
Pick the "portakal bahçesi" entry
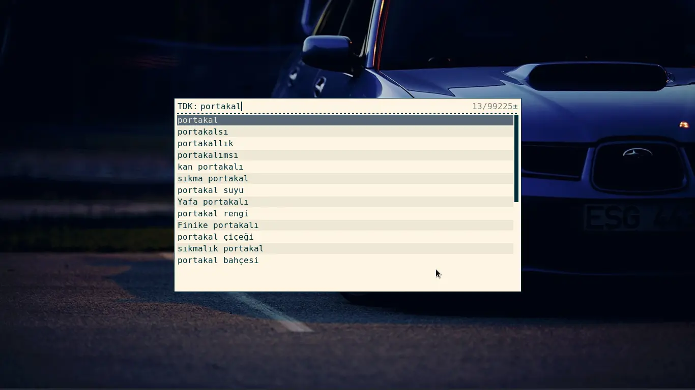tap(345, 261)
